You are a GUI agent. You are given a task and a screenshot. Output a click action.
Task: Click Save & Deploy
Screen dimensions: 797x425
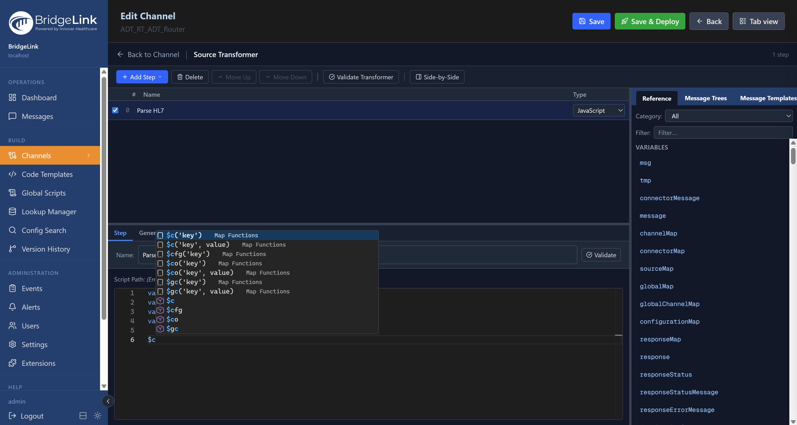coord(650,21)
